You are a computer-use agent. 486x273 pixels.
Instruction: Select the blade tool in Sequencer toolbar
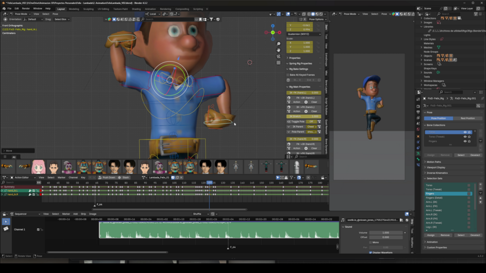6,229
